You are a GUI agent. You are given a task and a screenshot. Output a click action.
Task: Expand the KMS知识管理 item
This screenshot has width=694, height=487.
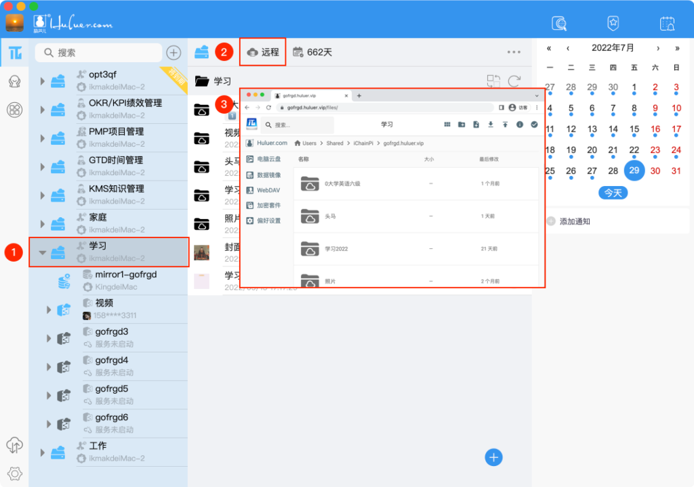[43, 195]
